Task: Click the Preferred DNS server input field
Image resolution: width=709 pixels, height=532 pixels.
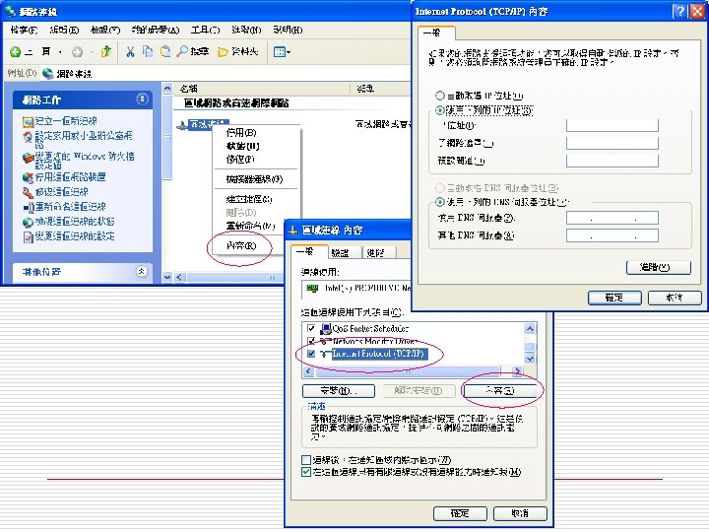Action: point(612,218)
